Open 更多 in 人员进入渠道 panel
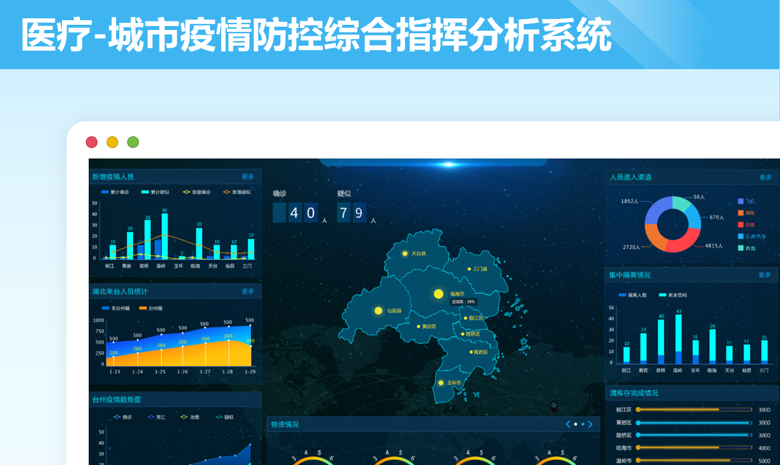This screenshot has height=465, width=780. tap(766, 177)
